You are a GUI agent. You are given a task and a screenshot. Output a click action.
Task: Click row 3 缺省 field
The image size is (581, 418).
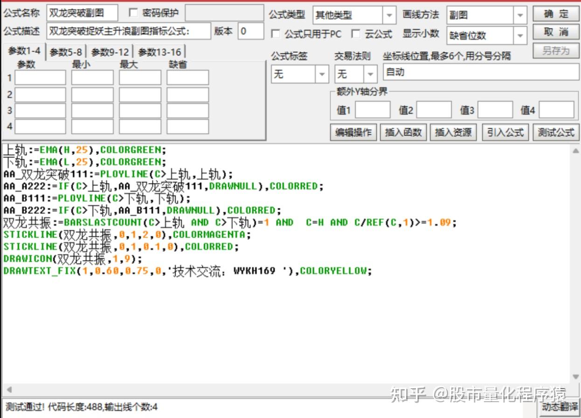pyautogui.click(x=187, y=110)
